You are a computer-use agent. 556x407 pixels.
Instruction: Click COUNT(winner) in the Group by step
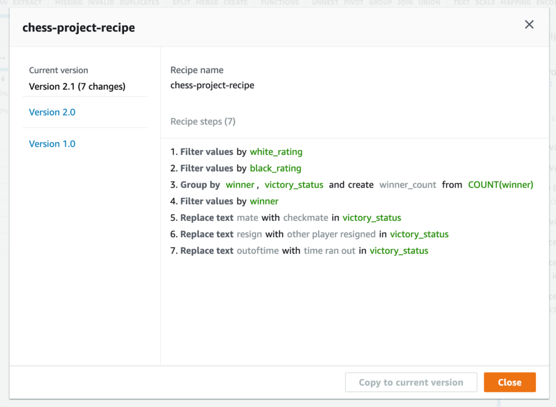(x=500, y=185)
